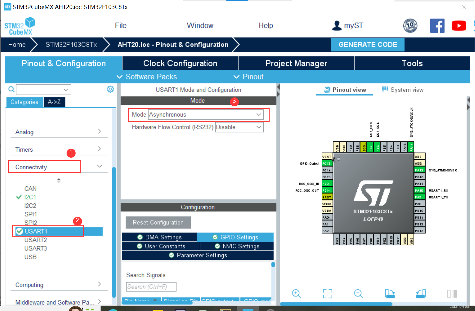Screen dimensions: 475x311
Task: Select pin PA15 on chip top edge
Action: tap(405, 147)
